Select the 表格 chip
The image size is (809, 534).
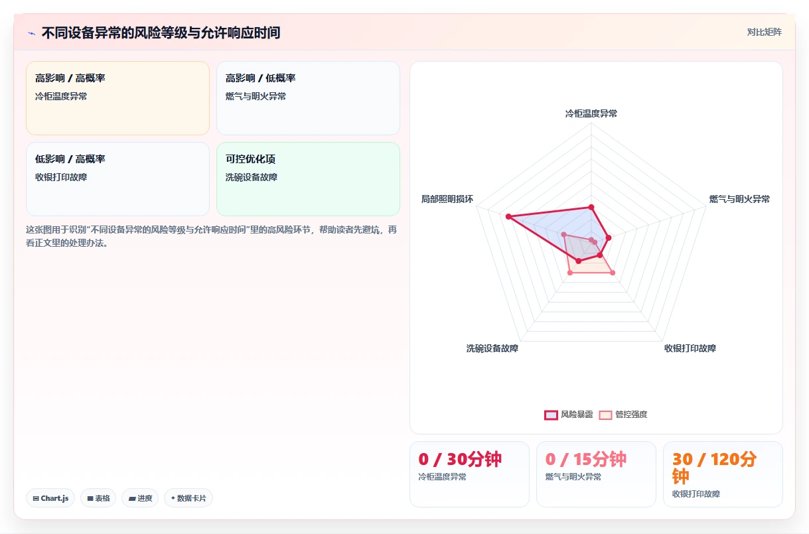(x=98, y=498)
